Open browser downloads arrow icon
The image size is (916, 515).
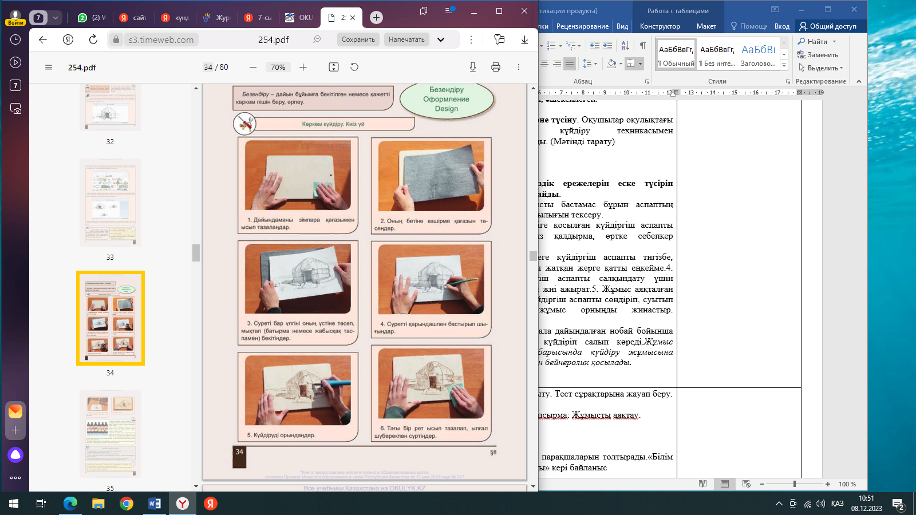coord(524,39)
